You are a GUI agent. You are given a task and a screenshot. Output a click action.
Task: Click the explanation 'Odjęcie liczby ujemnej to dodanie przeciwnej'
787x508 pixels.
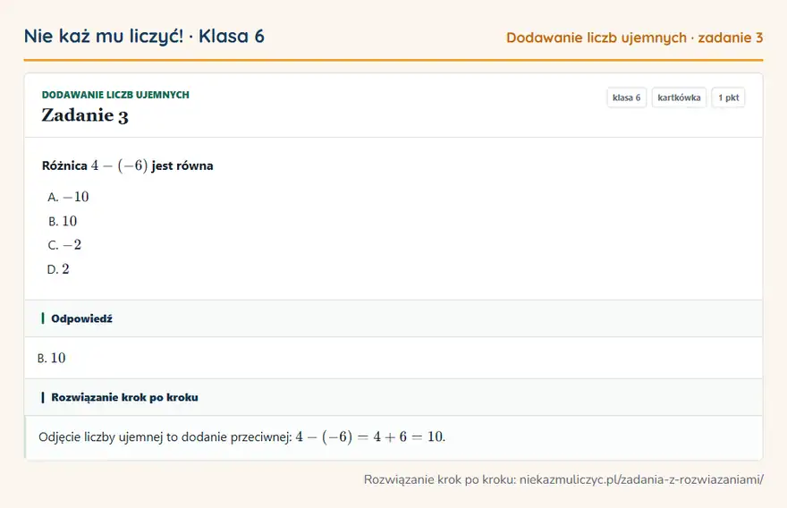pyautogui.click(x=165, y=436)
